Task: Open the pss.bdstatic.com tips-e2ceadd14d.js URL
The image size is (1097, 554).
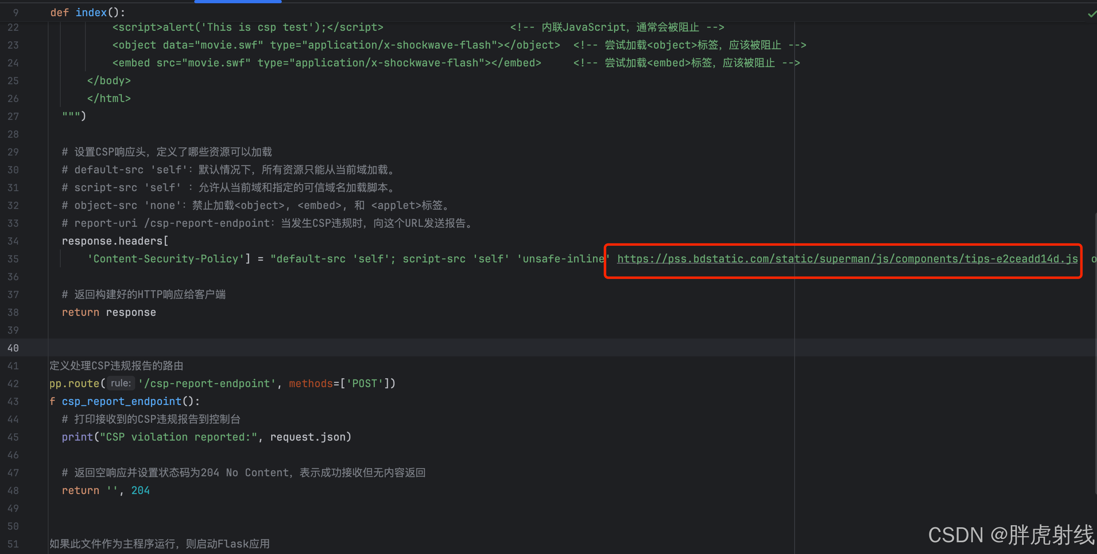Action: tap(848, 259)
